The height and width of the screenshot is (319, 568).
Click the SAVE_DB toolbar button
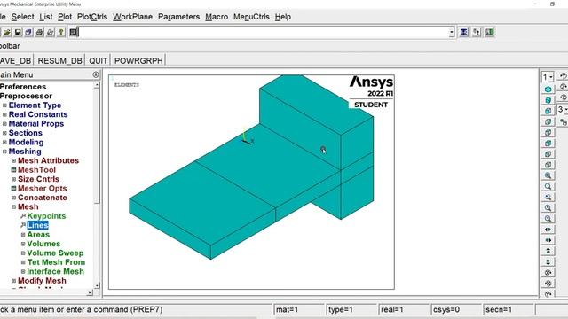16,60
